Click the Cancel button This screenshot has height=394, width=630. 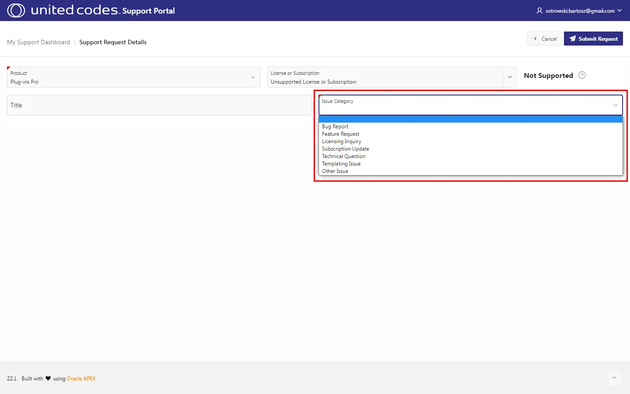544,39
